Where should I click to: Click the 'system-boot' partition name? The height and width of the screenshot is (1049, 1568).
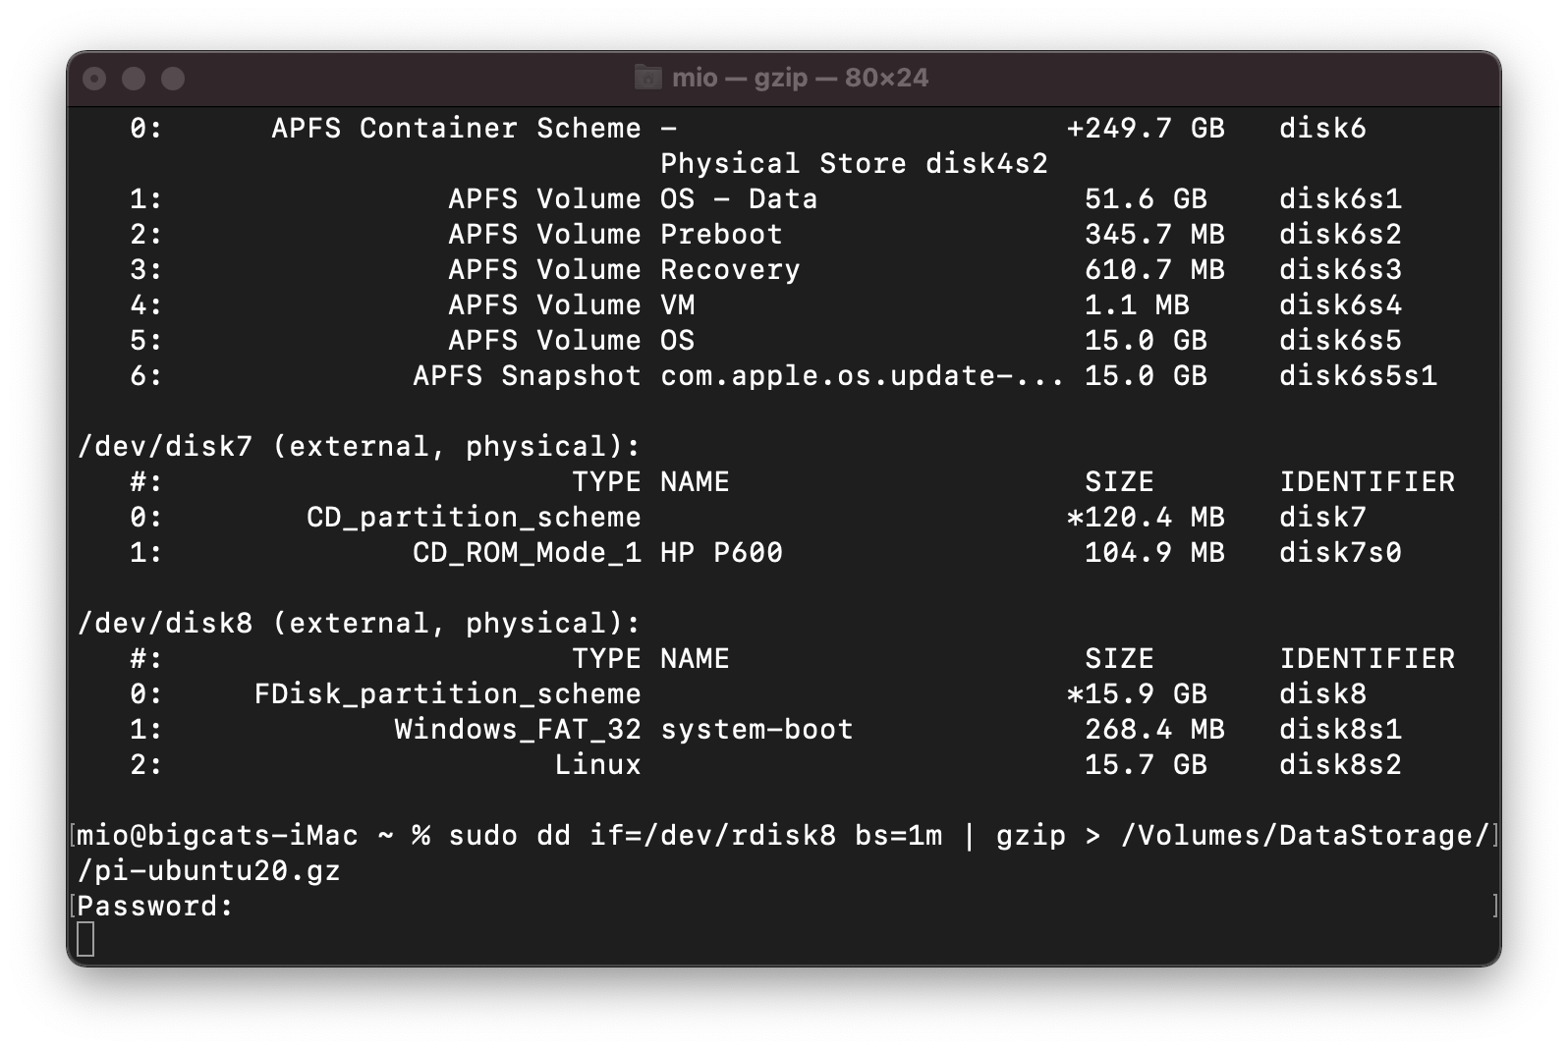point(756,729)
